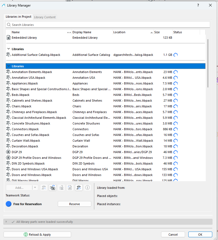This screenshot has width=218, height=240.
Task: Click the library icon beside Curtain Wall.libpack
Action: (8, 141)
